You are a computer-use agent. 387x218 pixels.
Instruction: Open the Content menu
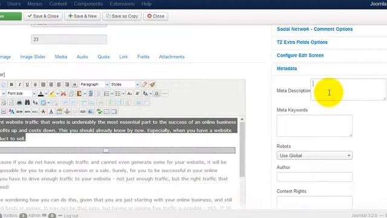click(x=58, y=4)
